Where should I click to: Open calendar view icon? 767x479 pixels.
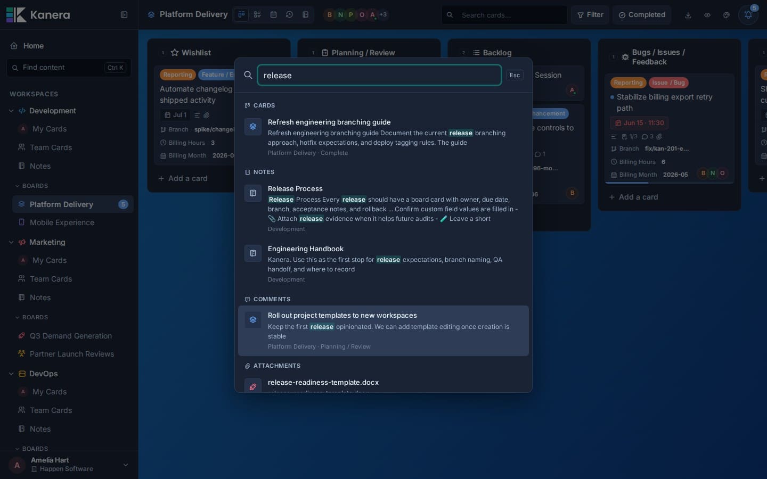(273, 15)
